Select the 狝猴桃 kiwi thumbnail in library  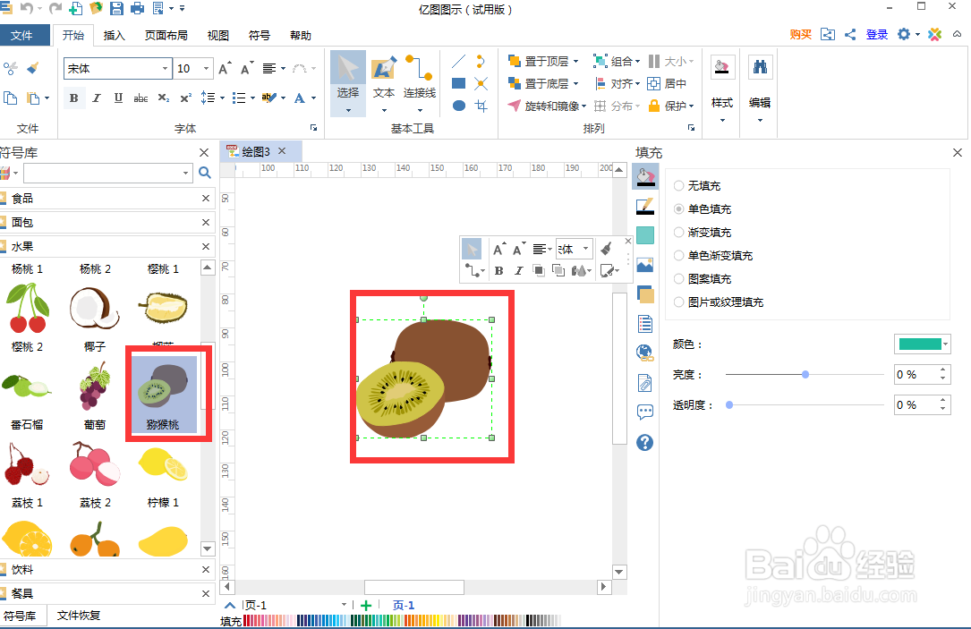(163, 393)
